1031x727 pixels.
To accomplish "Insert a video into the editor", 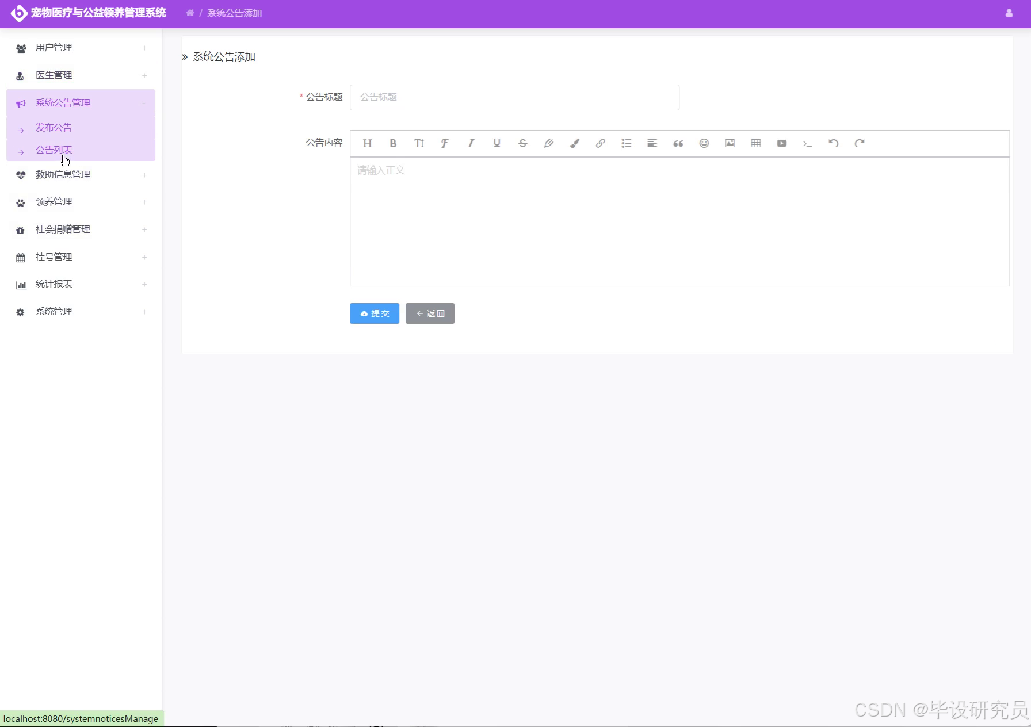I will click(x=781, y=143).
